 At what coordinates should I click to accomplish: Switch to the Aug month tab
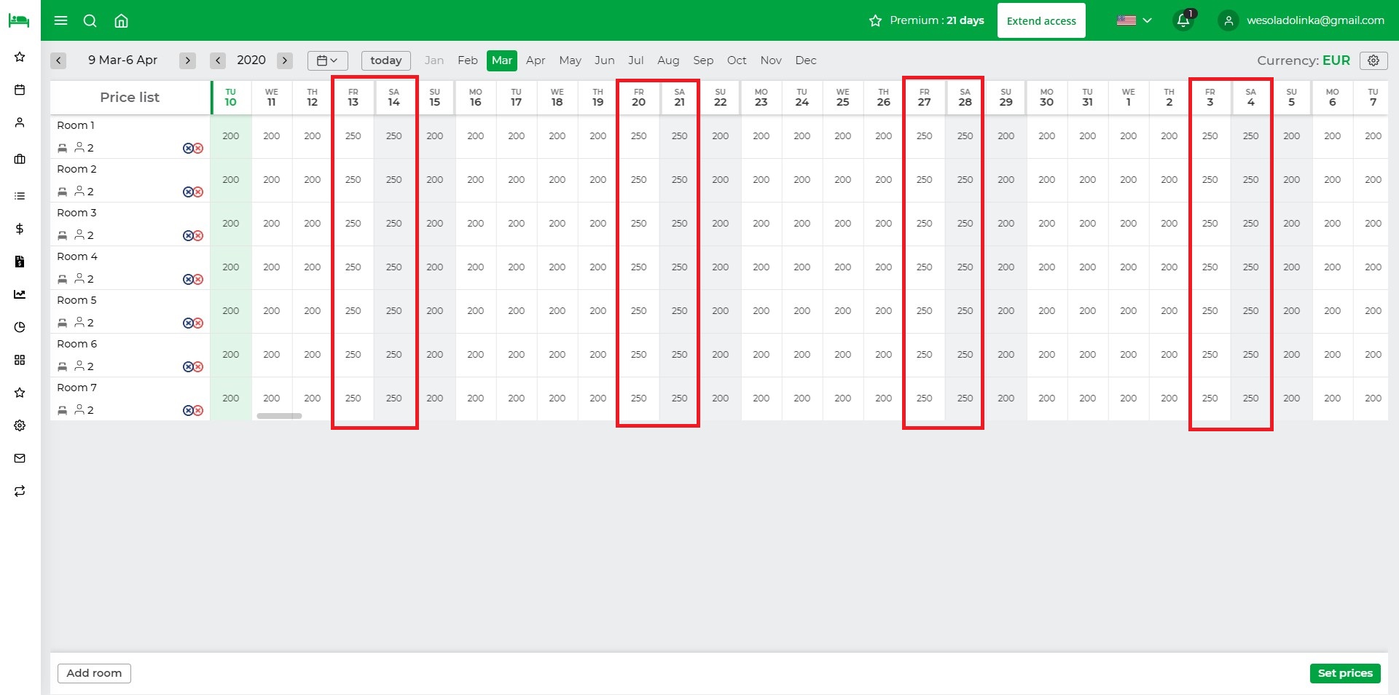668,60
